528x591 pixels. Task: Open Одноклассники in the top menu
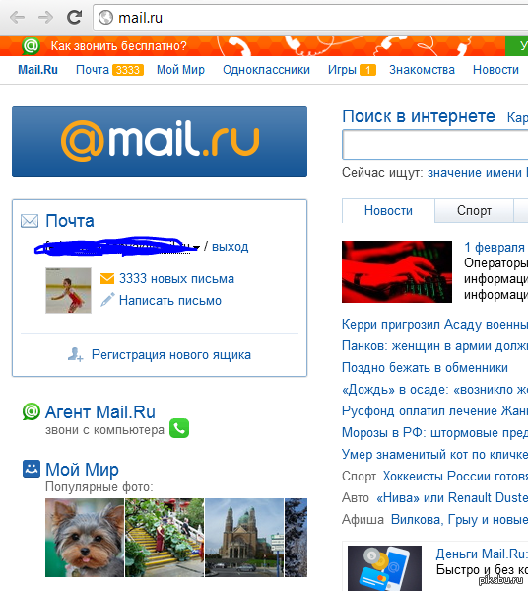coord(266,70)
